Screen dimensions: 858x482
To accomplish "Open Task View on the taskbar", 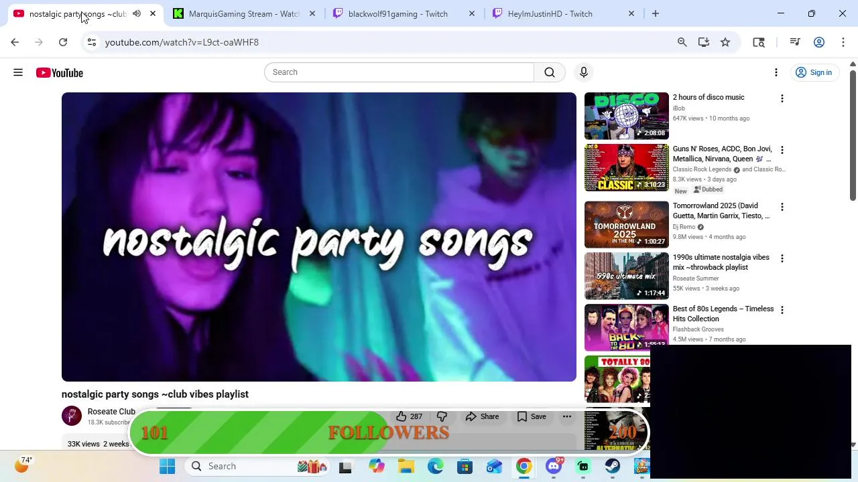I will (x=345, y=467).
